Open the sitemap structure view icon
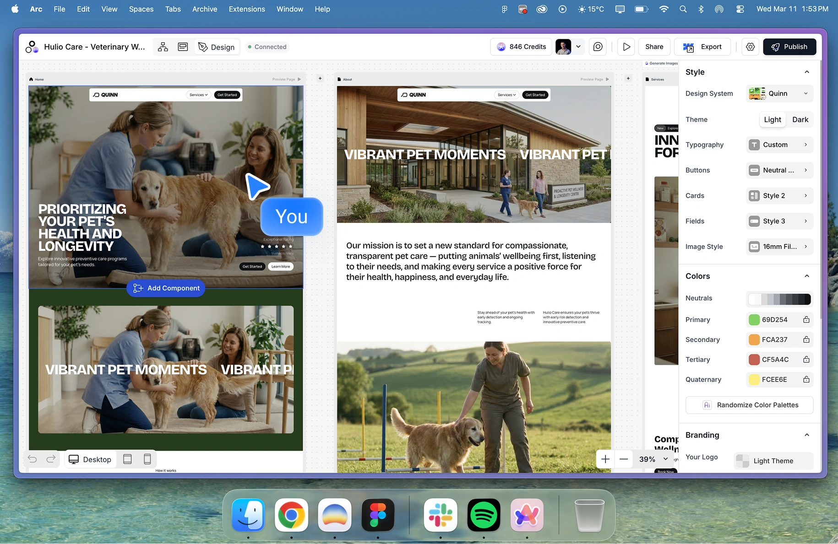This screenshot has height=544, width=838. click(163, 47)
